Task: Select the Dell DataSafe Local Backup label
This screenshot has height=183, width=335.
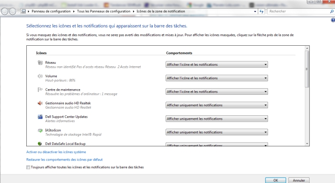Action: [x=65, y=143]
